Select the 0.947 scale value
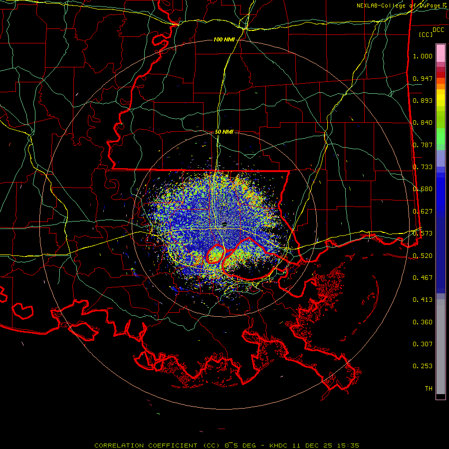The height and width of the screenshot is (449, 449). (423, 78)
